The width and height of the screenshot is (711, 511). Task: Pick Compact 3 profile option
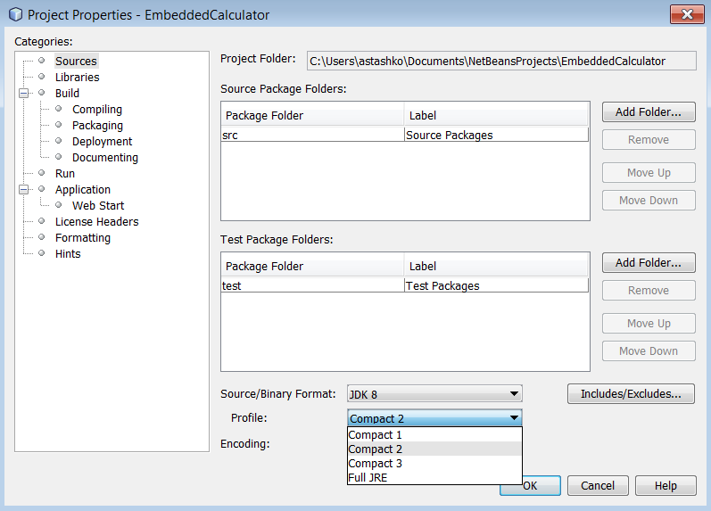point(376,464)
